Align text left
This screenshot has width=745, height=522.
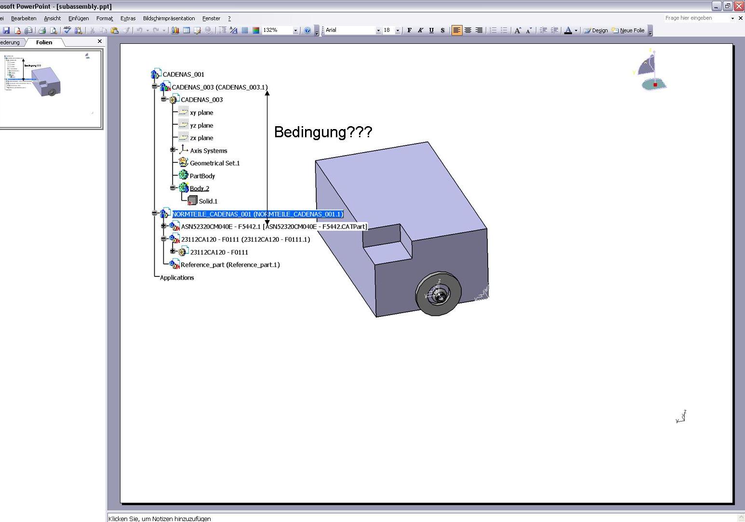[x=457, y=30]
